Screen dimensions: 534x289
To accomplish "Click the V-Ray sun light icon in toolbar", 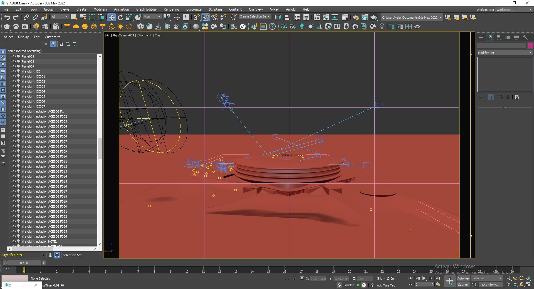I will tap(120, 26).
